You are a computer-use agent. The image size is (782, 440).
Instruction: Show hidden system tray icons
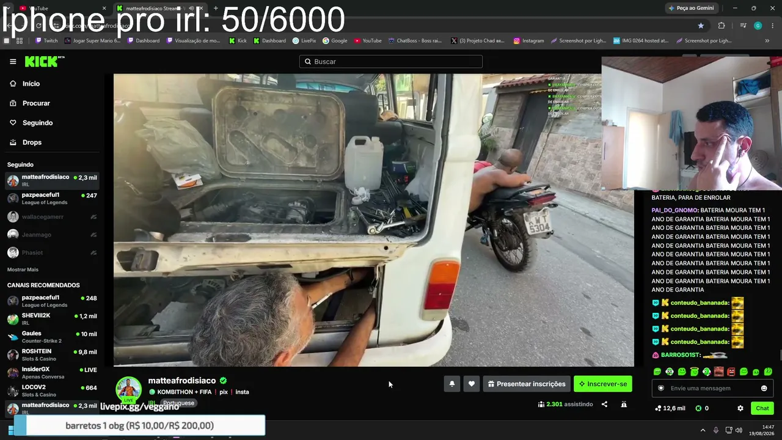[703, 430]
